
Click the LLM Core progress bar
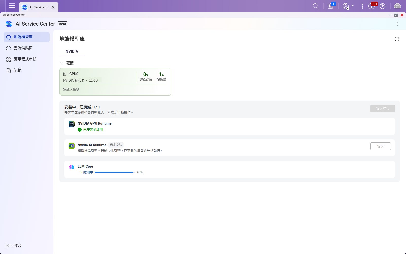[x=115, y=172]
